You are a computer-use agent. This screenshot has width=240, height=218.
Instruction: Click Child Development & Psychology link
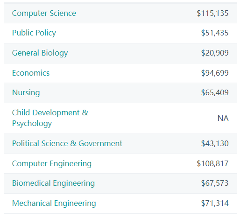coord(50,118)
